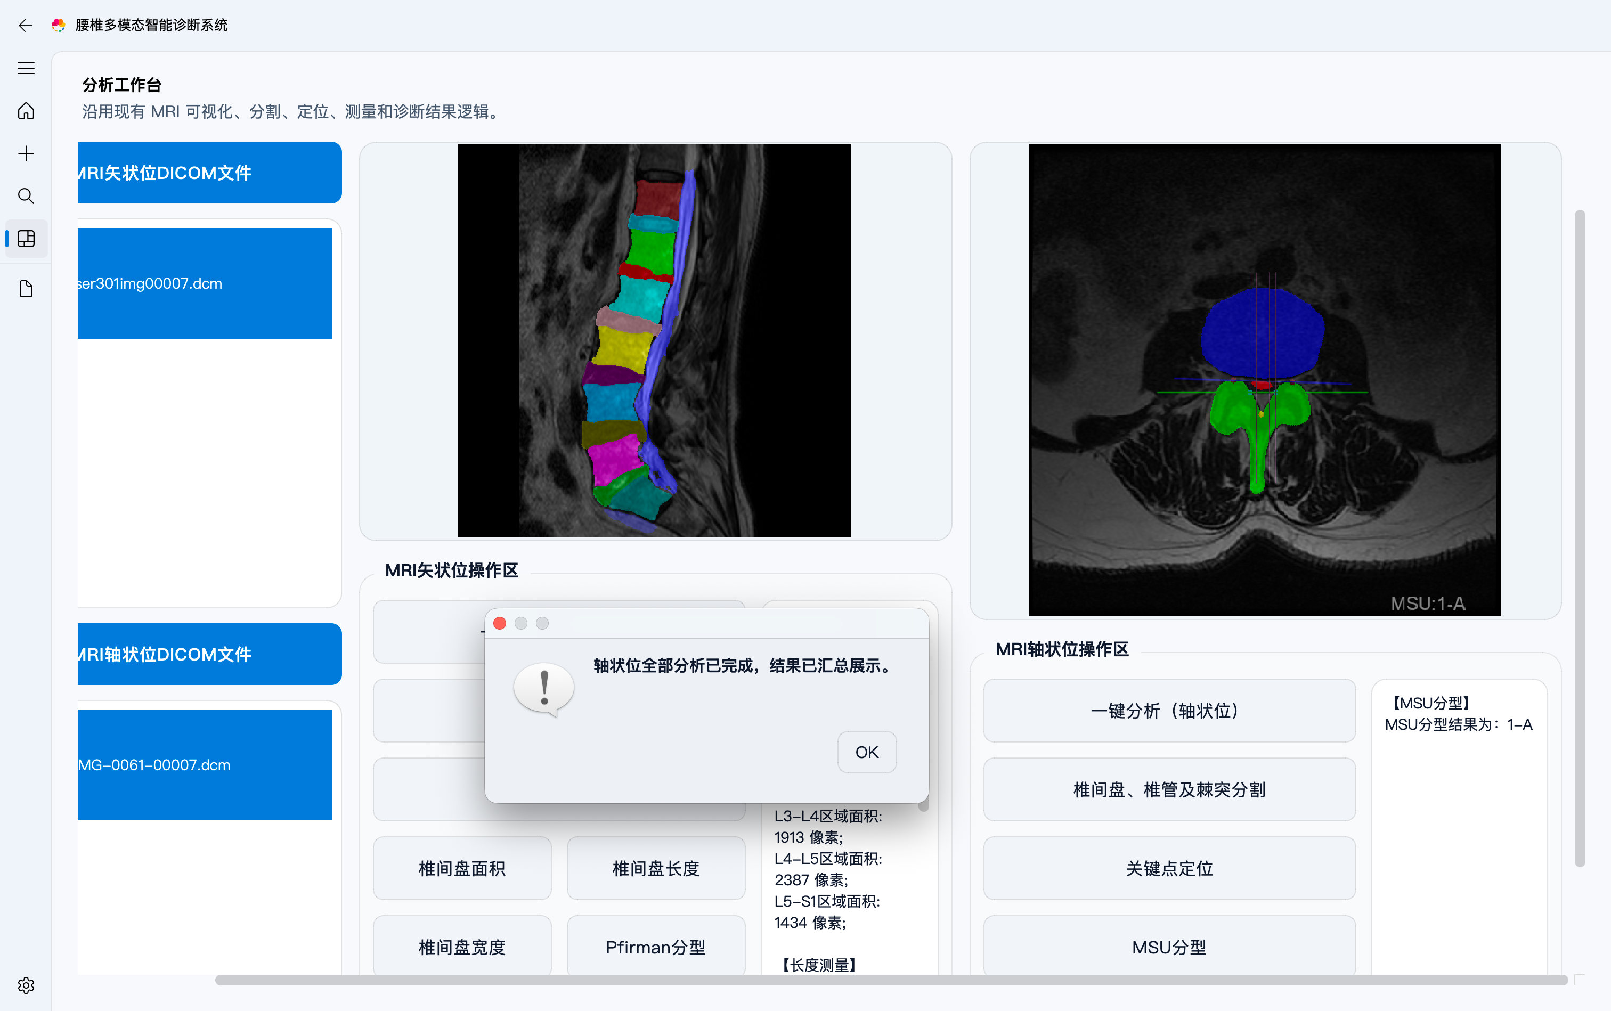Click the MRI矢状位DICOM文件 header button
Screen dimensions: 1611x1011
209,173
